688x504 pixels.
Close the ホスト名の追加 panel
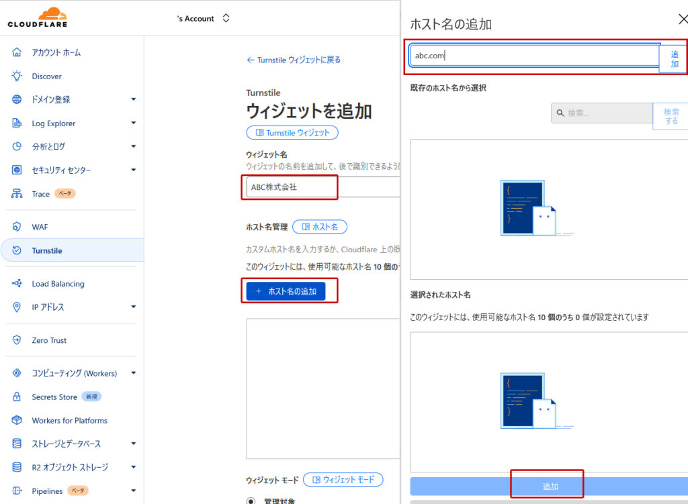(683, 19)
